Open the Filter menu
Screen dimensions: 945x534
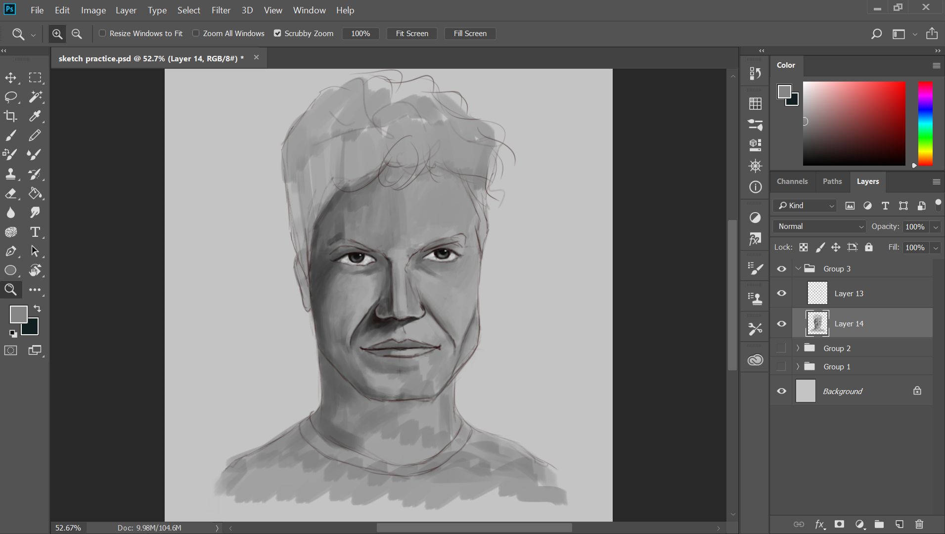pos(221,10)
